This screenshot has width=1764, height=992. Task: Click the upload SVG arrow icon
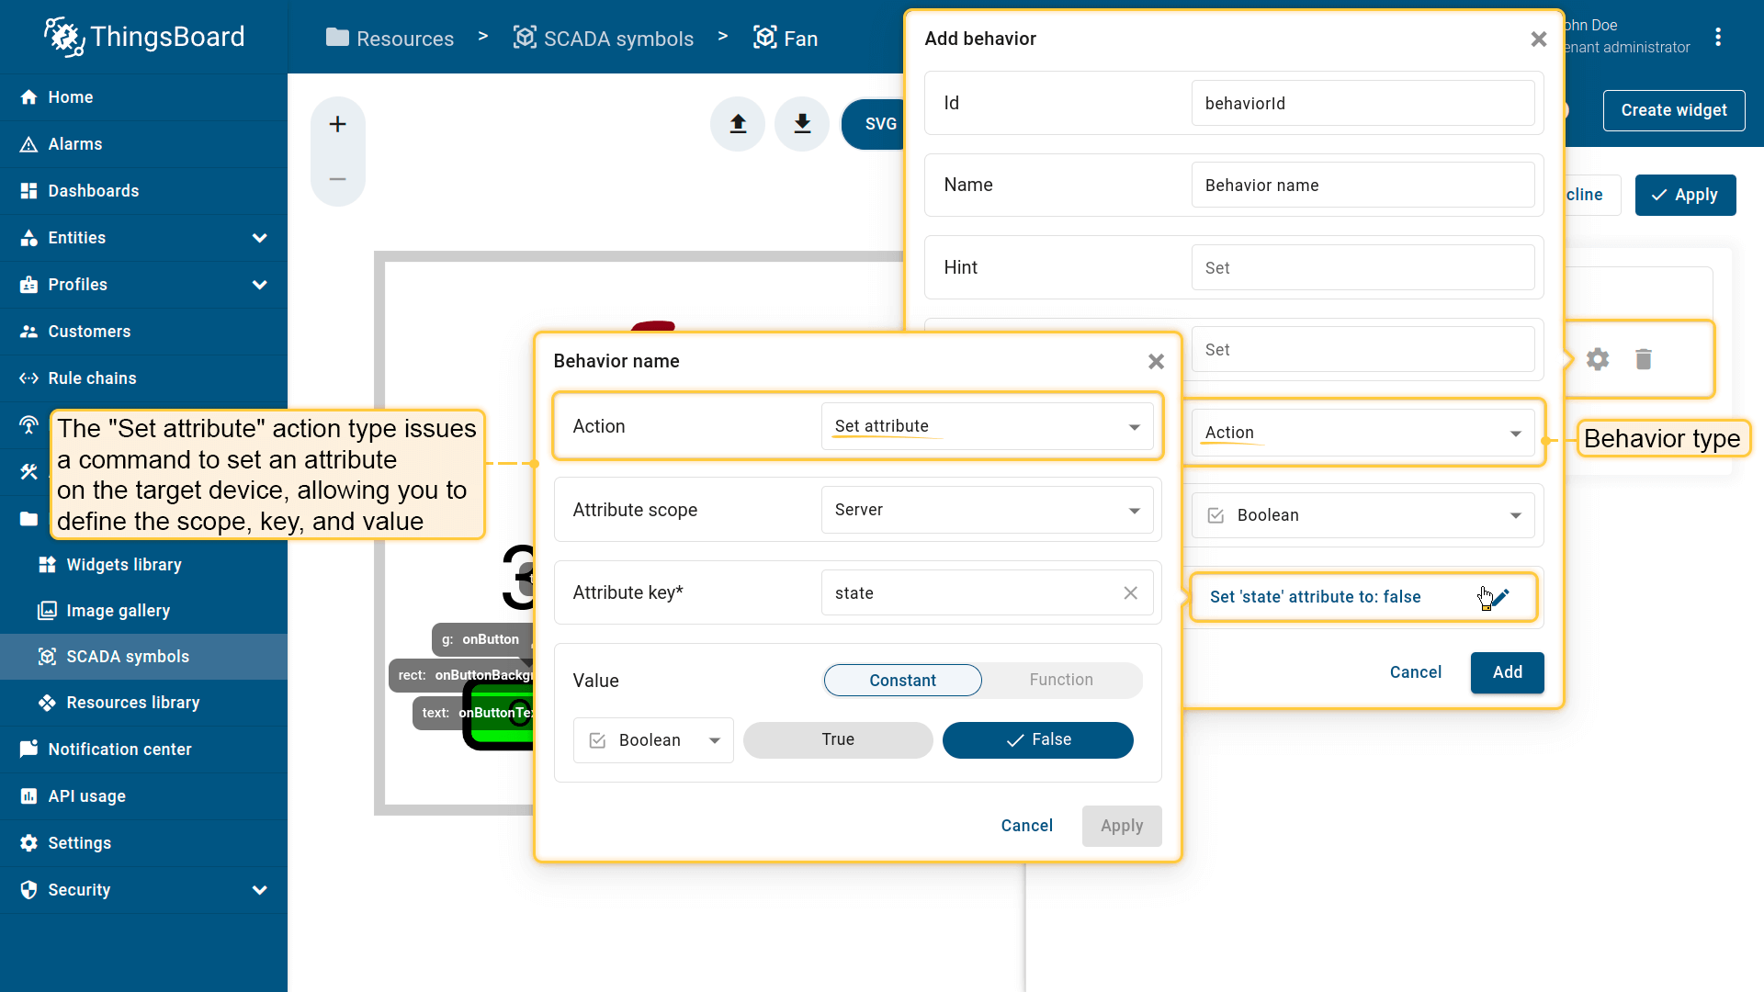pos(738,124)
